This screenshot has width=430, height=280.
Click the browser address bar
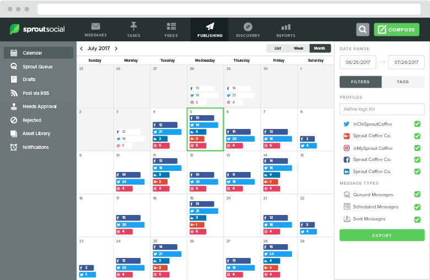[229, 9]
